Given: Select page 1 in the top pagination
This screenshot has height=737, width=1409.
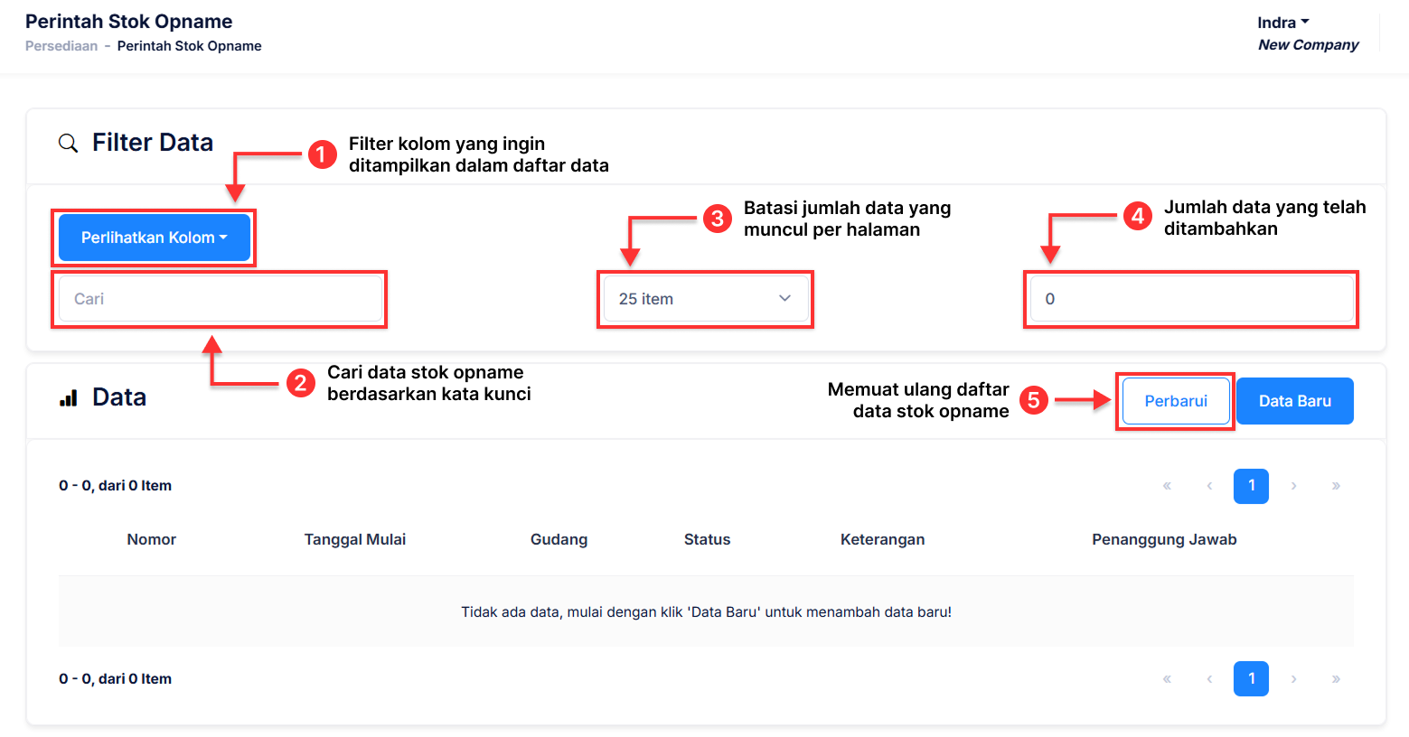Looking at the screenshot, I should tap(1251, 486).
